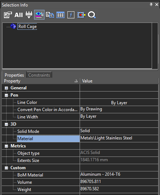Open the properties dialog icon in toolbar
This screenshot has height=195, width=160.
pos(8,15)
